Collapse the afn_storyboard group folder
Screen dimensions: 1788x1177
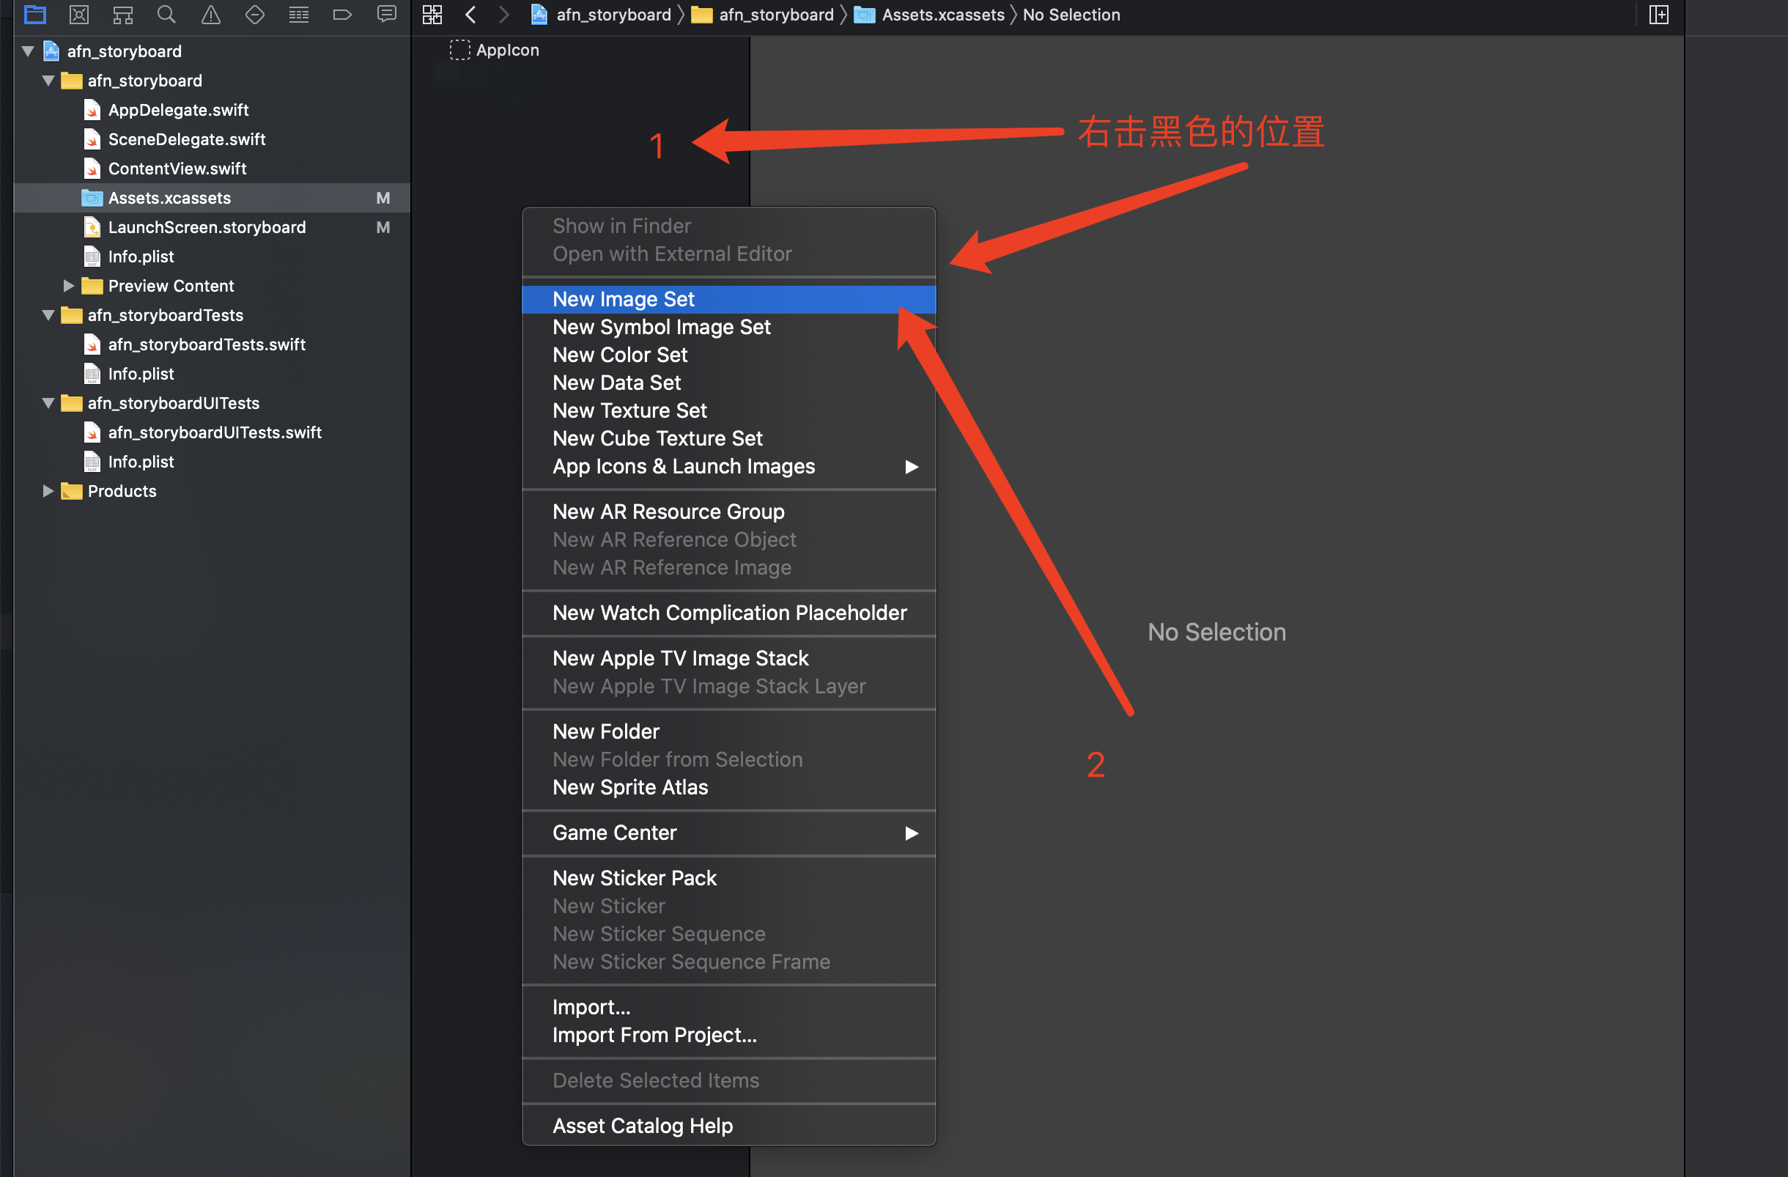[49, 81]
